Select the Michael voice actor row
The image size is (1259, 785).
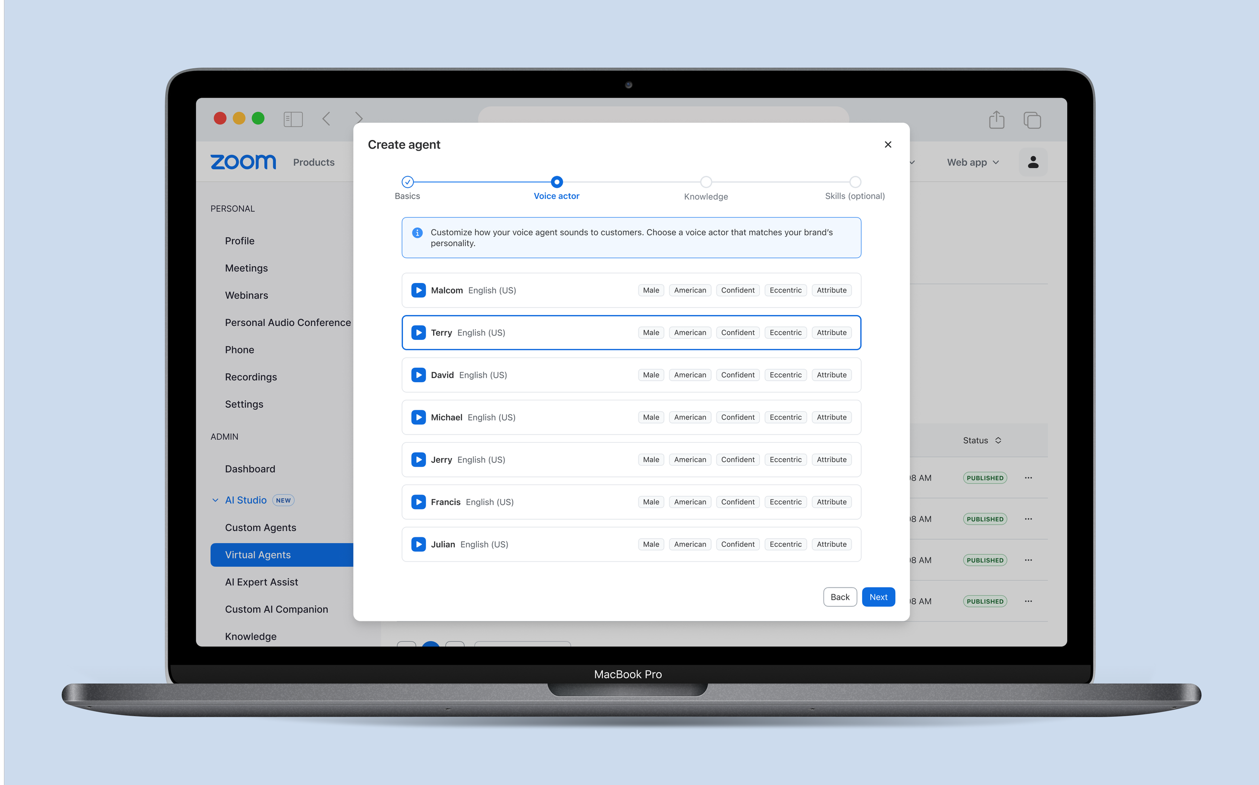pyautogui.click(x=571, y=417)
